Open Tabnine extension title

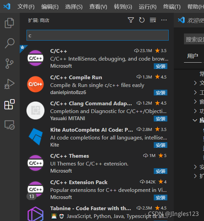pyautogui.click(x=91, y=208)
